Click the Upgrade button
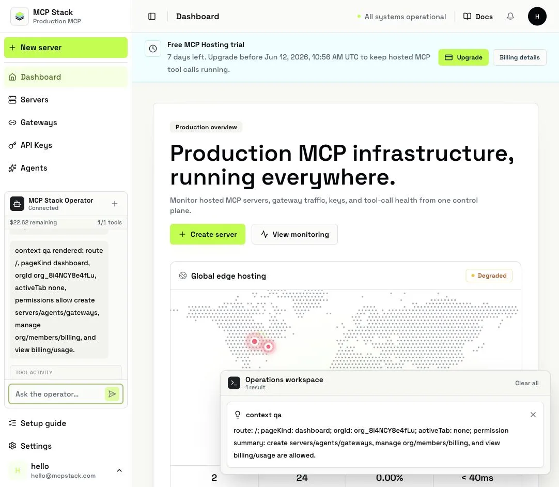Screen dimensions: 559x487 463,57
